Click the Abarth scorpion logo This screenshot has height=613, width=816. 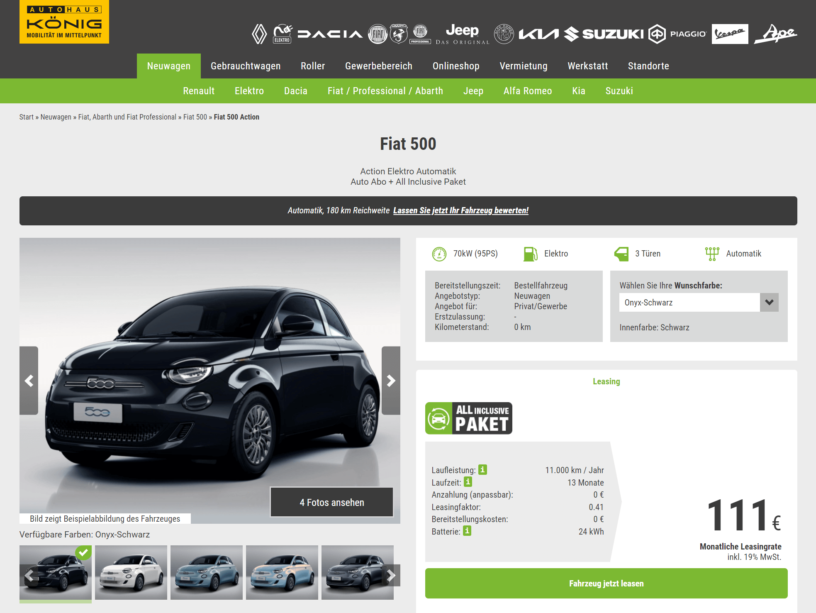tap(399, 34)
